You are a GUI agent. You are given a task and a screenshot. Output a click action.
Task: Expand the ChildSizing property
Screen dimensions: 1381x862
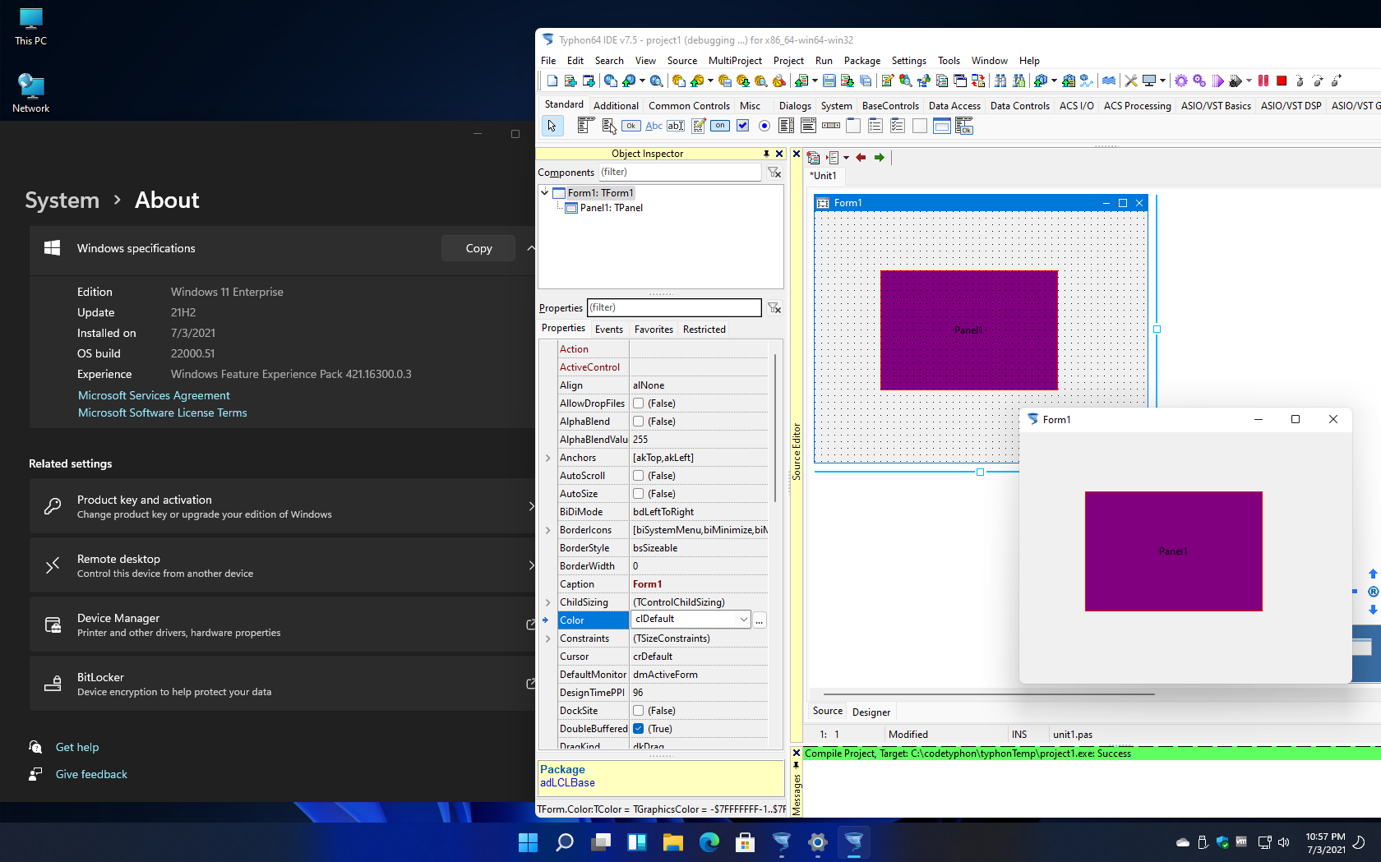pyautogui.click(x=548, y=602)
